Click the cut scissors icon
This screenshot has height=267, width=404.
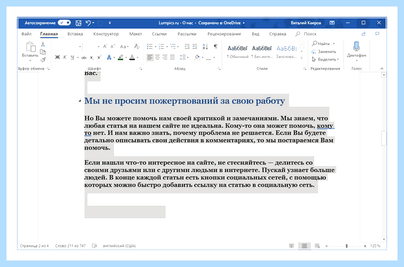coord(43,44)
